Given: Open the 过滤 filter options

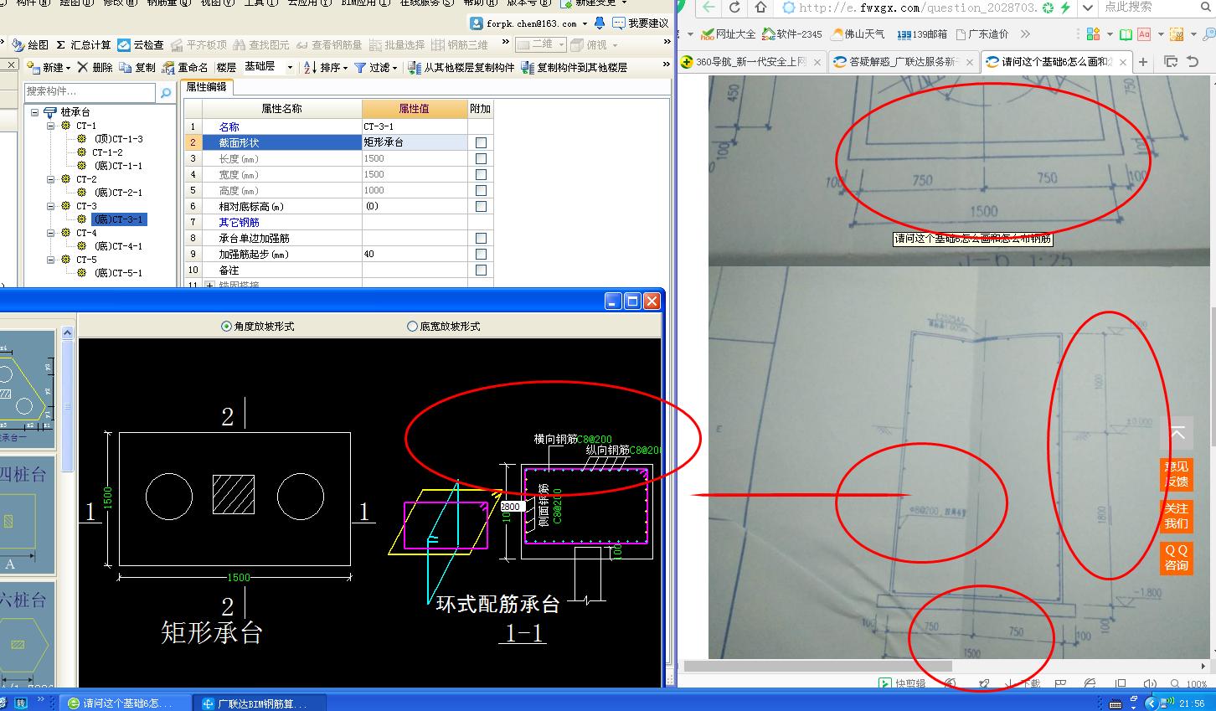Looking at the screenshot, I should (375, 67).
